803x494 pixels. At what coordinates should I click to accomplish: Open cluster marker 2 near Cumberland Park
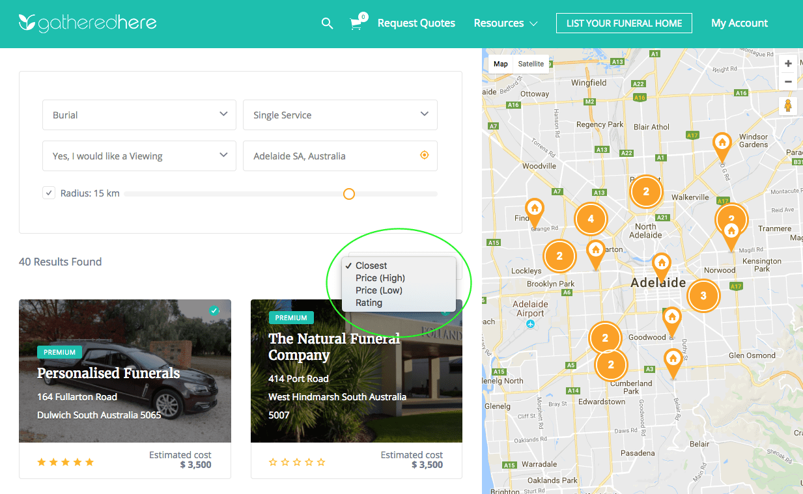pyautogui.click(x=611, y=364)
